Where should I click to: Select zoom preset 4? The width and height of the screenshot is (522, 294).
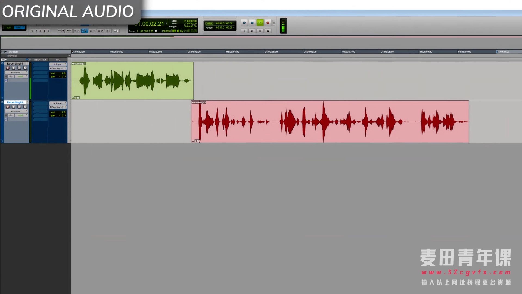(44, 31)
